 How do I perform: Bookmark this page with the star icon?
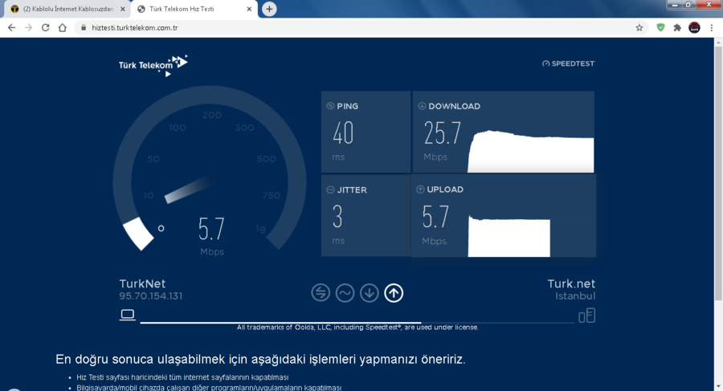639,27
